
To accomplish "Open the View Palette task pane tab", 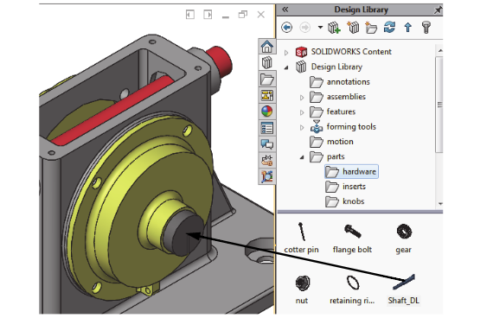I will (x=267, y=95).
